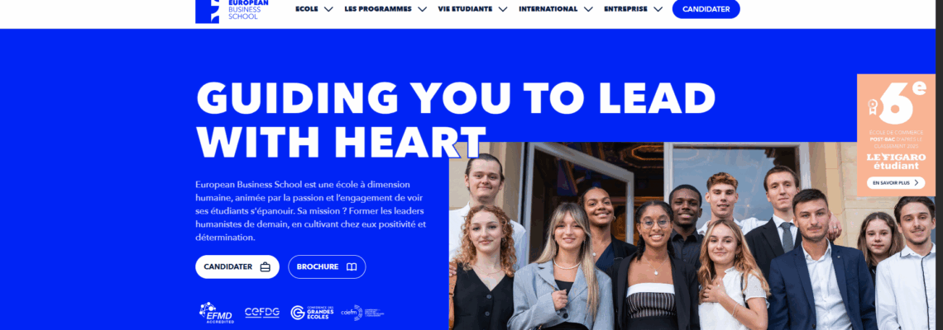Click the EFMD Accredited logo
Viewport: 943px width, 330px height.
pyautogui.click(x=217, y=313)
